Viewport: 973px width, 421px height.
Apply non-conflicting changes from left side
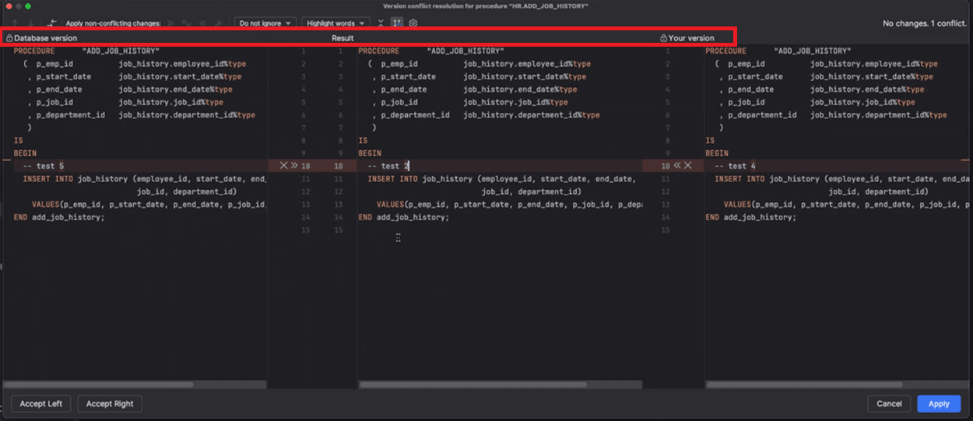tap(170, 23)
